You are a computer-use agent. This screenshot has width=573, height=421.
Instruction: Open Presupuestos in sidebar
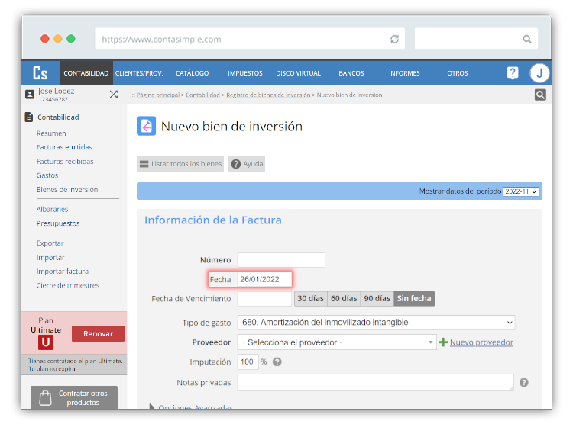tap(58, 223)
